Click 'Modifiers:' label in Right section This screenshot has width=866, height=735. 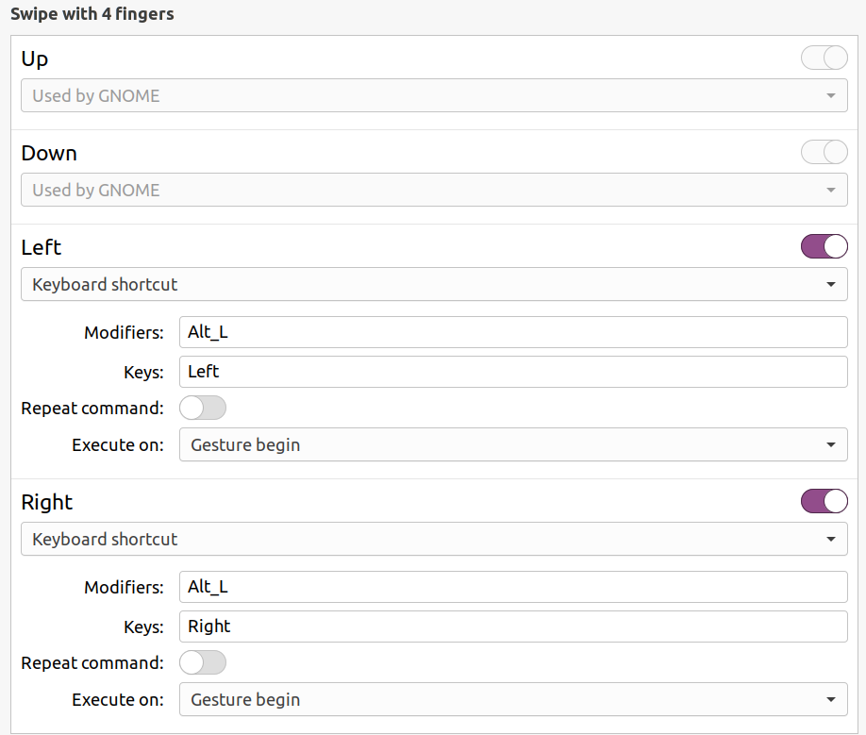point(124,587)
